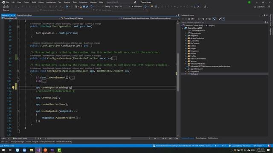The width and height of the screenshot is (273, 153).
Task: Click the Open File toolbar icon
Action: [81, 7]
